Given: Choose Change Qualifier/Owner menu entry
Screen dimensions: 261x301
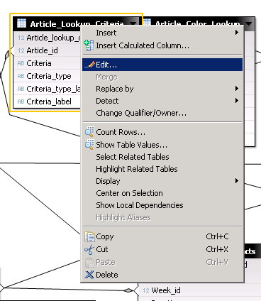Looking at the screenshot, I should point(141,113).
